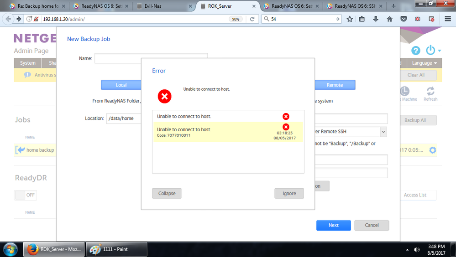The image size is (456, 257).
Task: Expand the Language dropdown menu
Action: pos(424,63)
